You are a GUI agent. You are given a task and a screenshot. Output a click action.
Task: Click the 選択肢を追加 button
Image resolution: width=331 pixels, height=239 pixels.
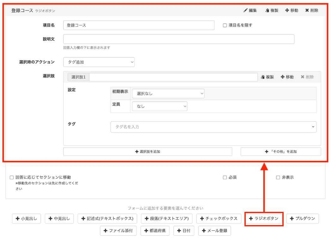(147, 151)
